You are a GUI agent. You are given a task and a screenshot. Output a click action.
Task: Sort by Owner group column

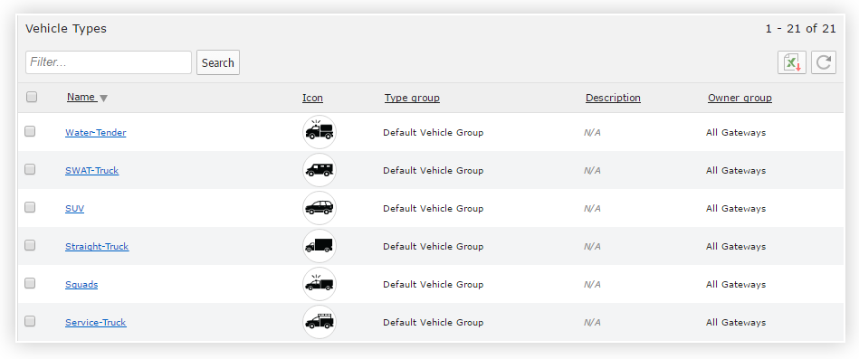point(740,98)
